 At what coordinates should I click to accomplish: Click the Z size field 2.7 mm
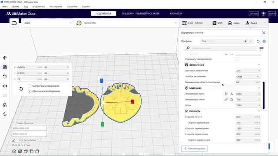29,79
